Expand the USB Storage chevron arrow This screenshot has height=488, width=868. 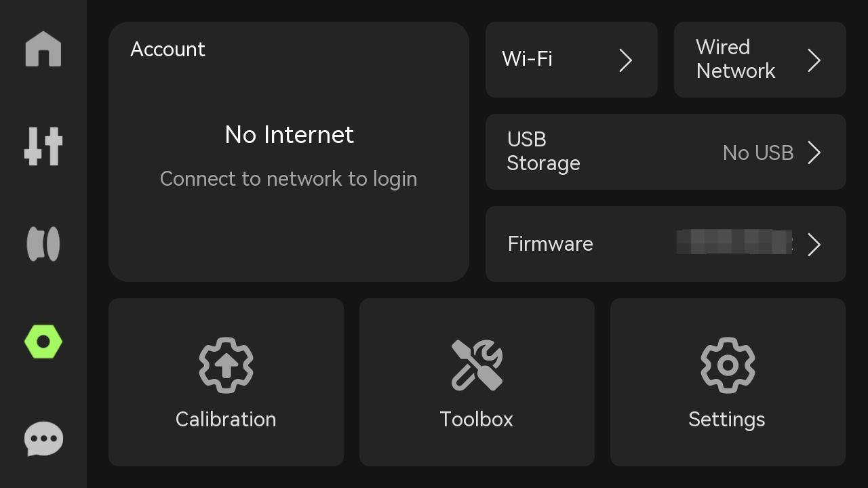814,152
